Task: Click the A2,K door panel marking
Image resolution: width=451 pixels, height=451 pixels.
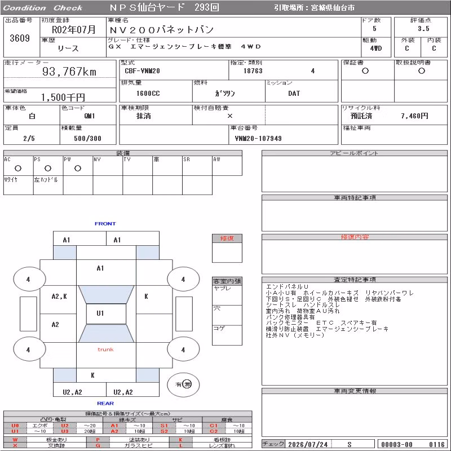Action: 59,297
